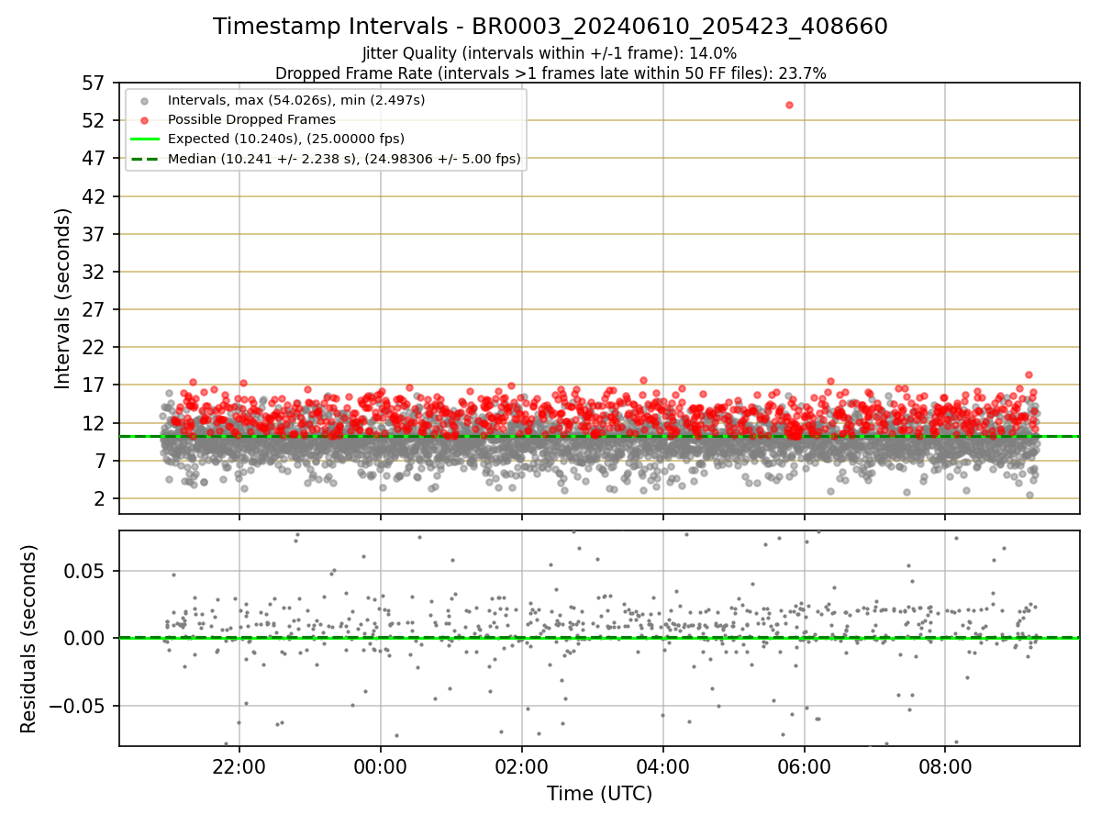
Task: Click the 00:00 time tick label
Action: point(381,766)
